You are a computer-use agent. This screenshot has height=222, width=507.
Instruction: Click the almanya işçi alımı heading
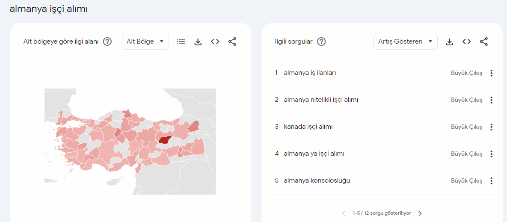pyautogui.click(x=48, y=9)
